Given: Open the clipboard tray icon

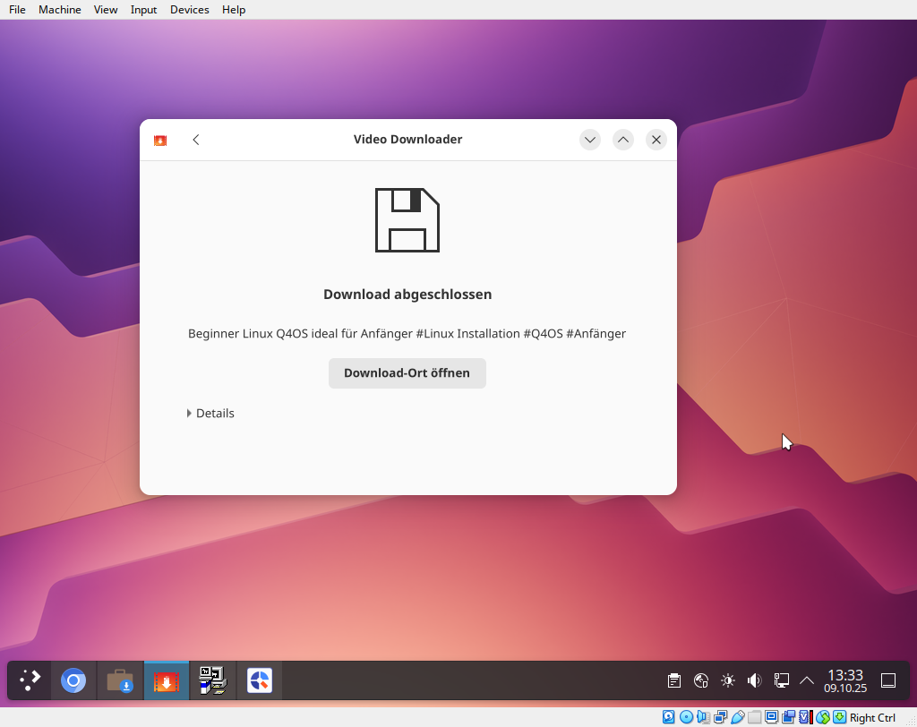Looking at the screenshot, I should pyautogui.click(x=674, y=680).
